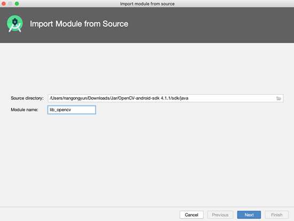The width and height of the screenshot is (294, 221).
Task: Go forward with the Next button
Action: click(249, 215)
